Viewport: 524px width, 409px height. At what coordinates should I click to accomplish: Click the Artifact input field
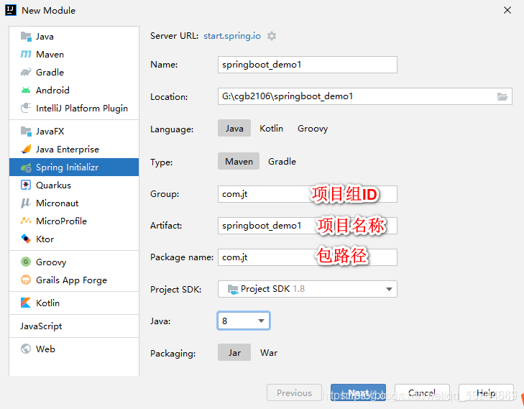click(308, 226)
